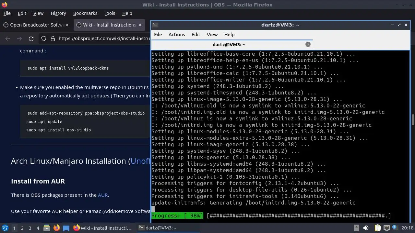Screen dimensions: 415x233
Task: Click the taskbar clock showing 20:18
Action: (x=407, y=228)
